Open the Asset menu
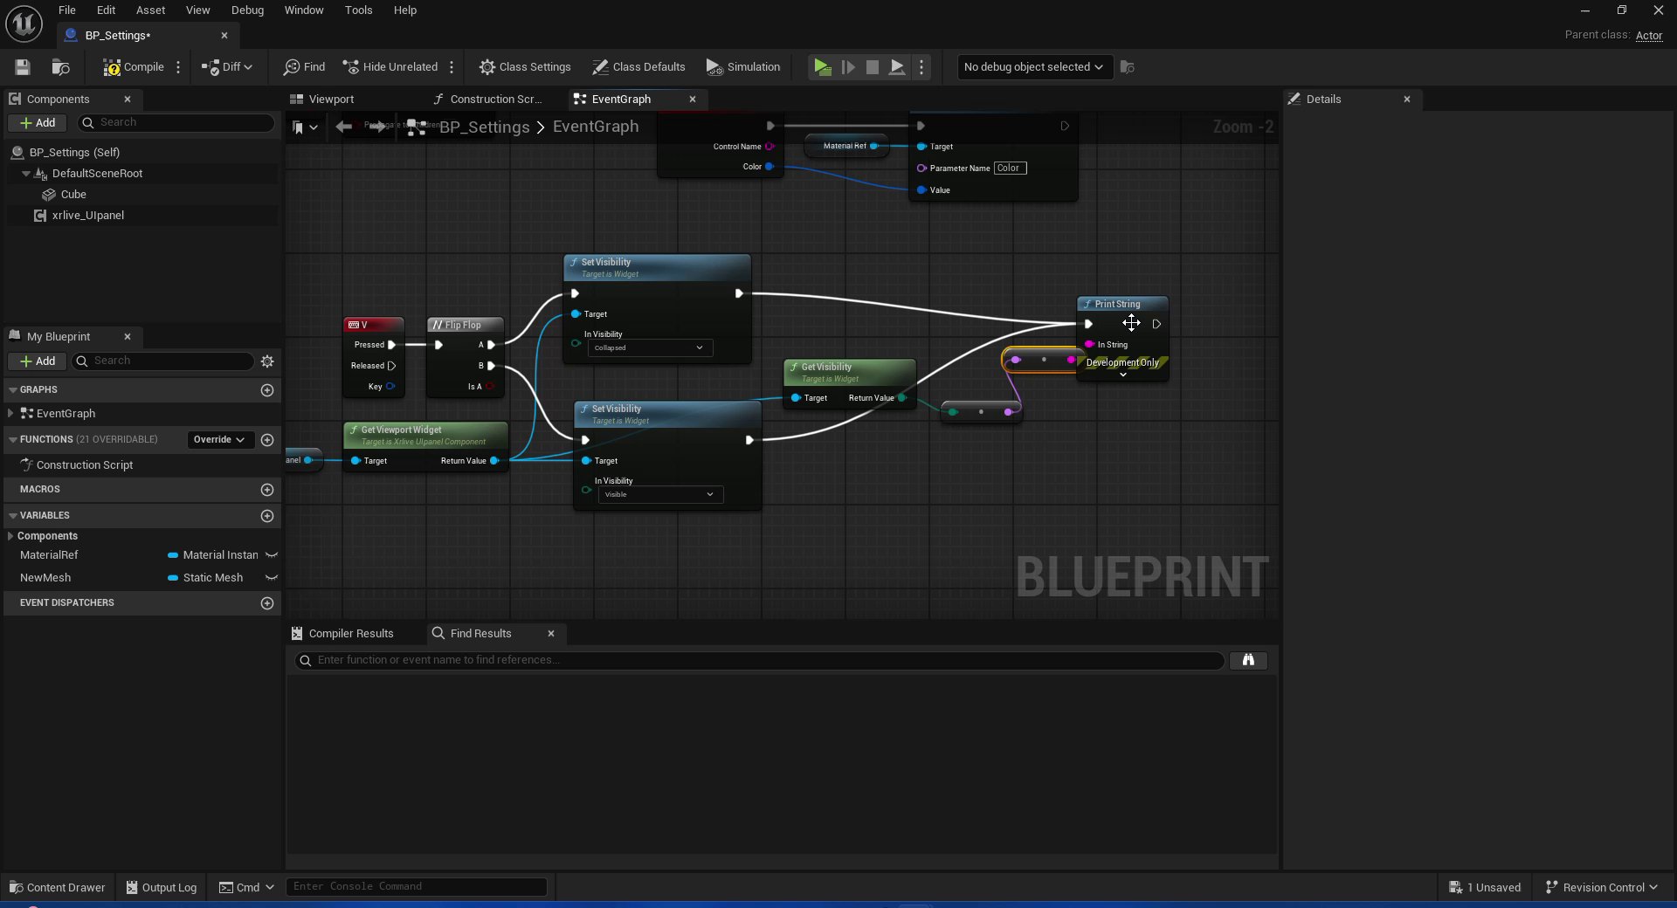Image resolution: width=1677 pixels, height=908 pixels. coord(150,10)
